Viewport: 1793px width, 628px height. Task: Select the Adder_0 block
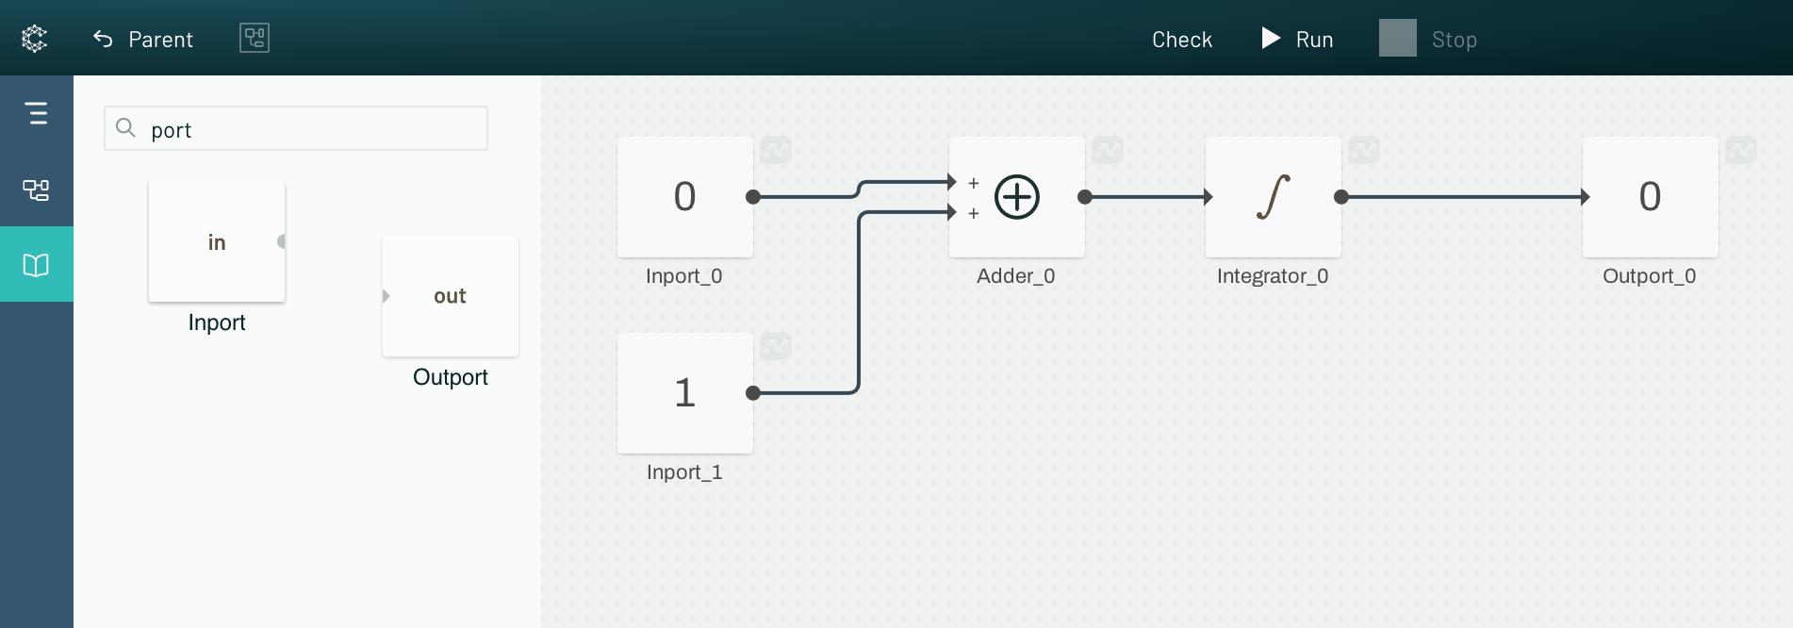[1017, 196]
